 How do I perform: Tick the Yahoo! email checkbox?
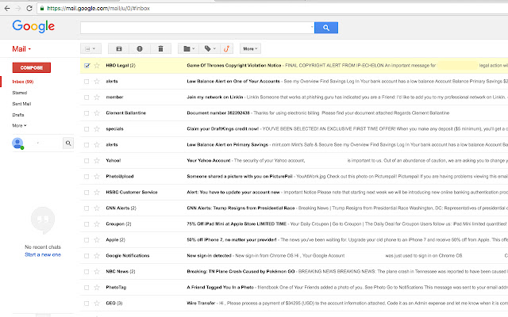coord(87,161)
